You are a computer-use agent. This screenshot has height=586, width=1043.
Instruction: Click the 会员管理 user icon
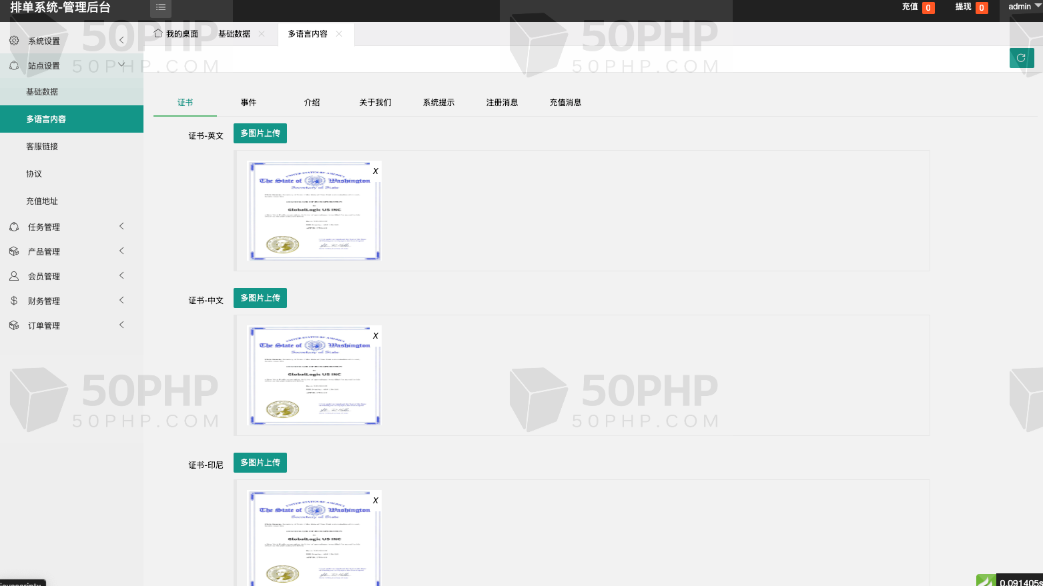14,276
